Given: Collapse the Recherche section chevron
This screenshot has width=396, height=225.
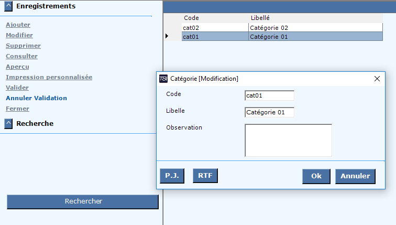Looking at the screenshot, I should point(8,124).
